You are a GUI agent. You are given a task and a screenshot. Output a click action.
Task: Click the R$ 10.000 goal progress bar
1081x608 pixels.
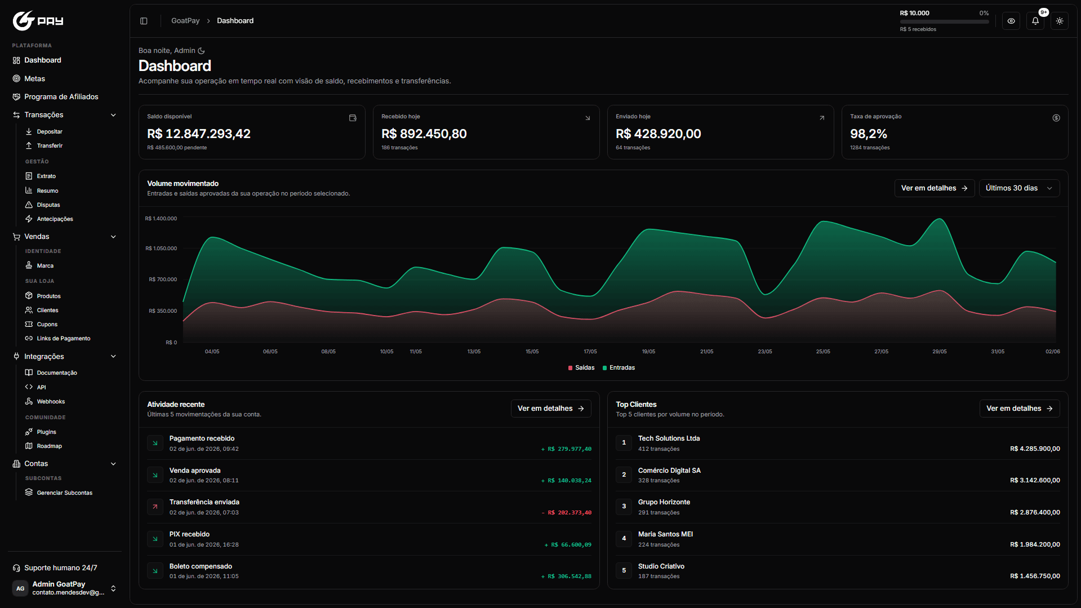944,22
